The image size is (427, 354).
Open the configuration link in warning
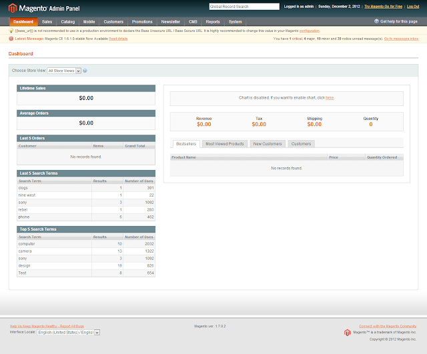point(309,31)
